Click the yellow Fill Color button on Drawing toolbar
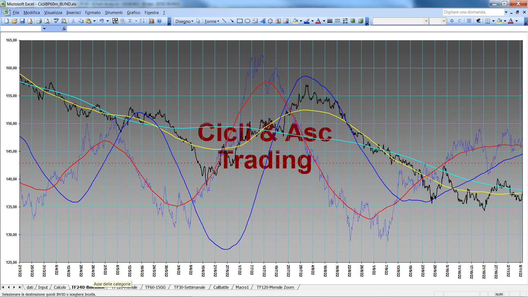 pyautogui.click(x=295, y=21)
